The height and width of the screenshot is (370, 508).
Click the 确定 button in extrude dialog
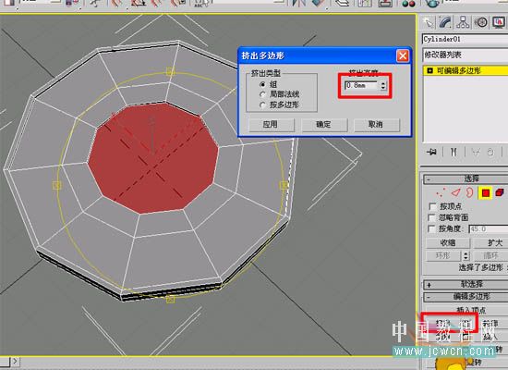324,125
